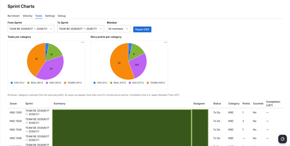Screen dimensions: 290x146
Task: Open the From Sprint dropdown
Action: 31,29
